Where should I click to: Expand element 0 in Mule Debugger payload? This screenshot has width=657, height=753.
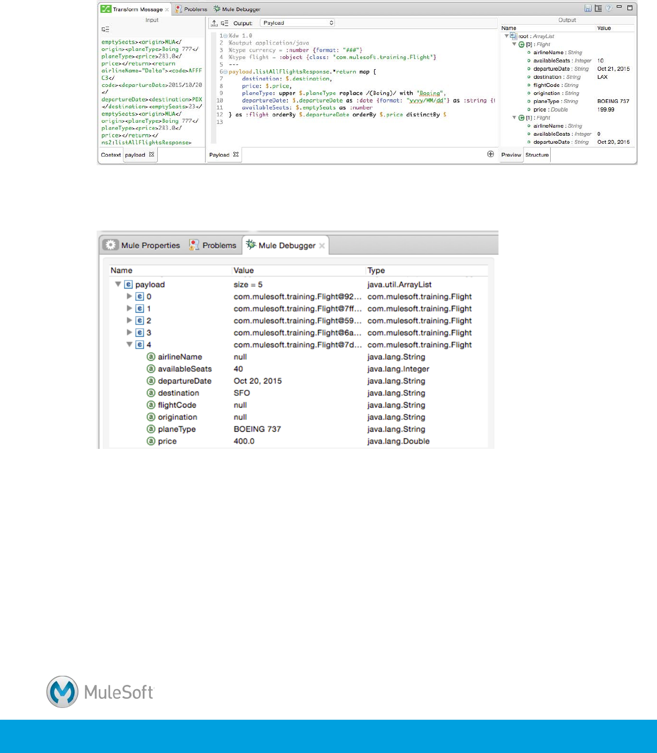[129, 296]
